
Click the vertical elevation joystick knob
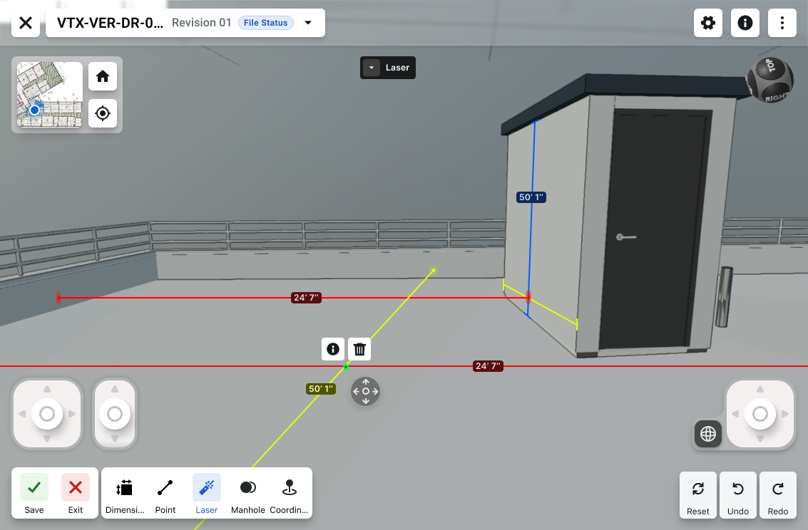coord(114,414)
